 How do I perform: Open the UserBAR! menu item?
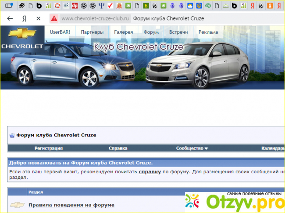[61, 32]
